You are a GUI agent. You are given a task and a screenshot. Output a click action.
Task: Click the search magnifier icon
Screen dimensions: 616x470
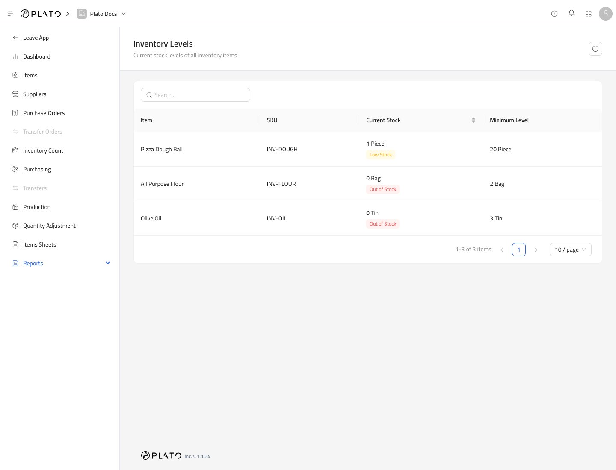[x=149, y=95]
